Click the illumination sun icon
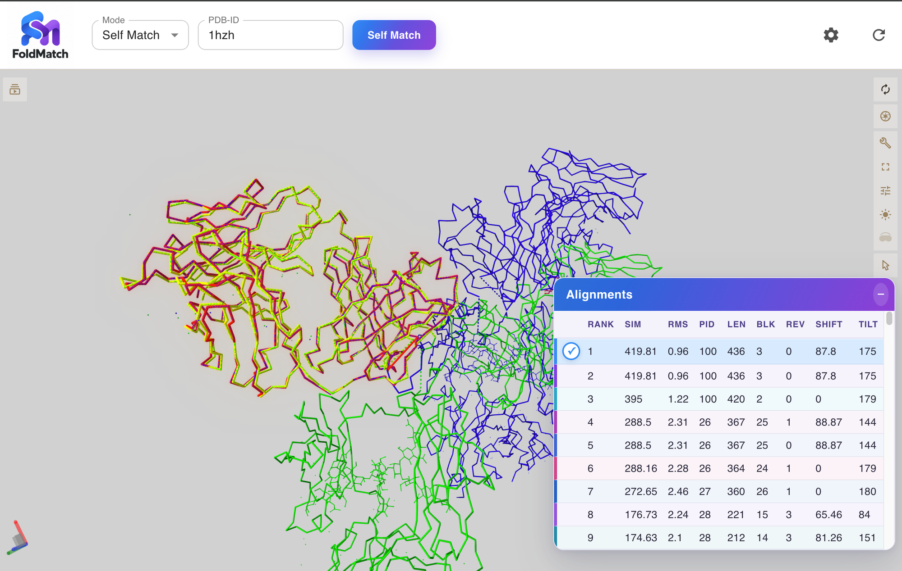The image size is (902, 571). (885, 214)
